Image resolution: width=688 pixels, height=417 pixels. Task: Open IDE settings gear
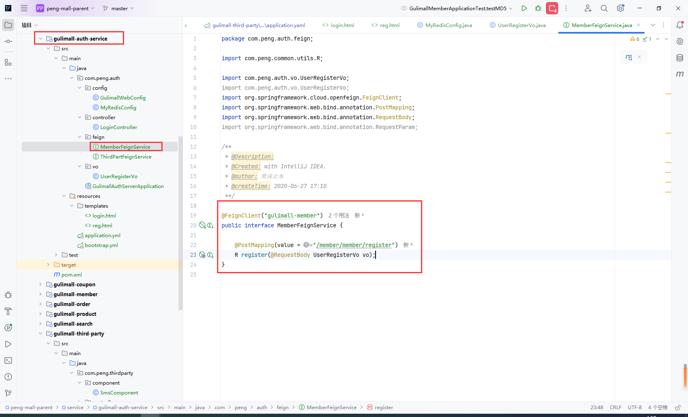coord(620,8)
